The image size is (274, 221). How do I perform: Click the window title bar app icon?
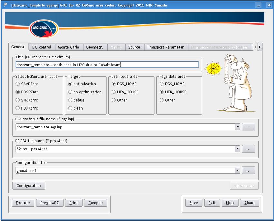[x=5, y=5]
